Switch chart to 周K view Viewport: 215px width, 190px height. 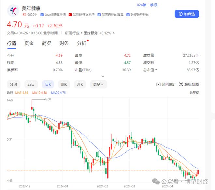click(x=64, y=84)
